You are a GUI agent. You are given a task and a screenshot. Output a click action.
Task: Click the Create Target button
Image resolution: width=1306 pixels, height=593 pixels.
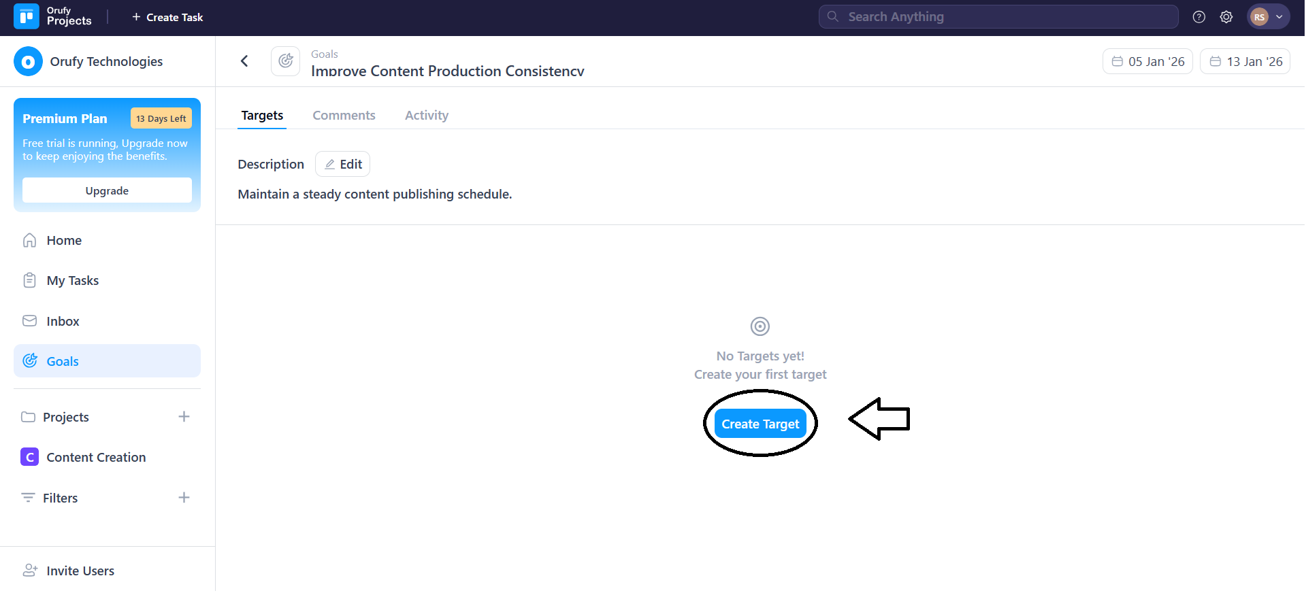point(760,424)
